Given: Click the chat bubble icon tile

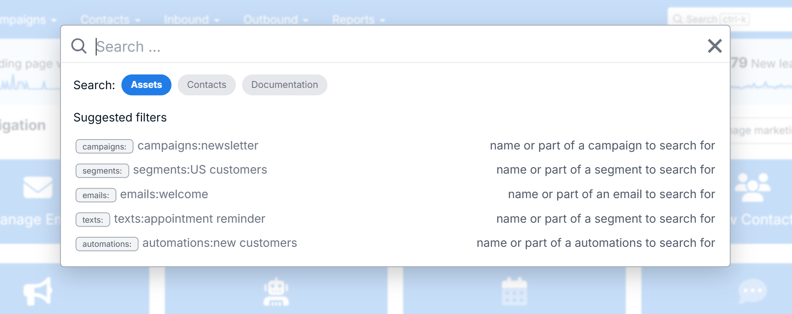Looking at the screenshot, I should tap(752, 291).
